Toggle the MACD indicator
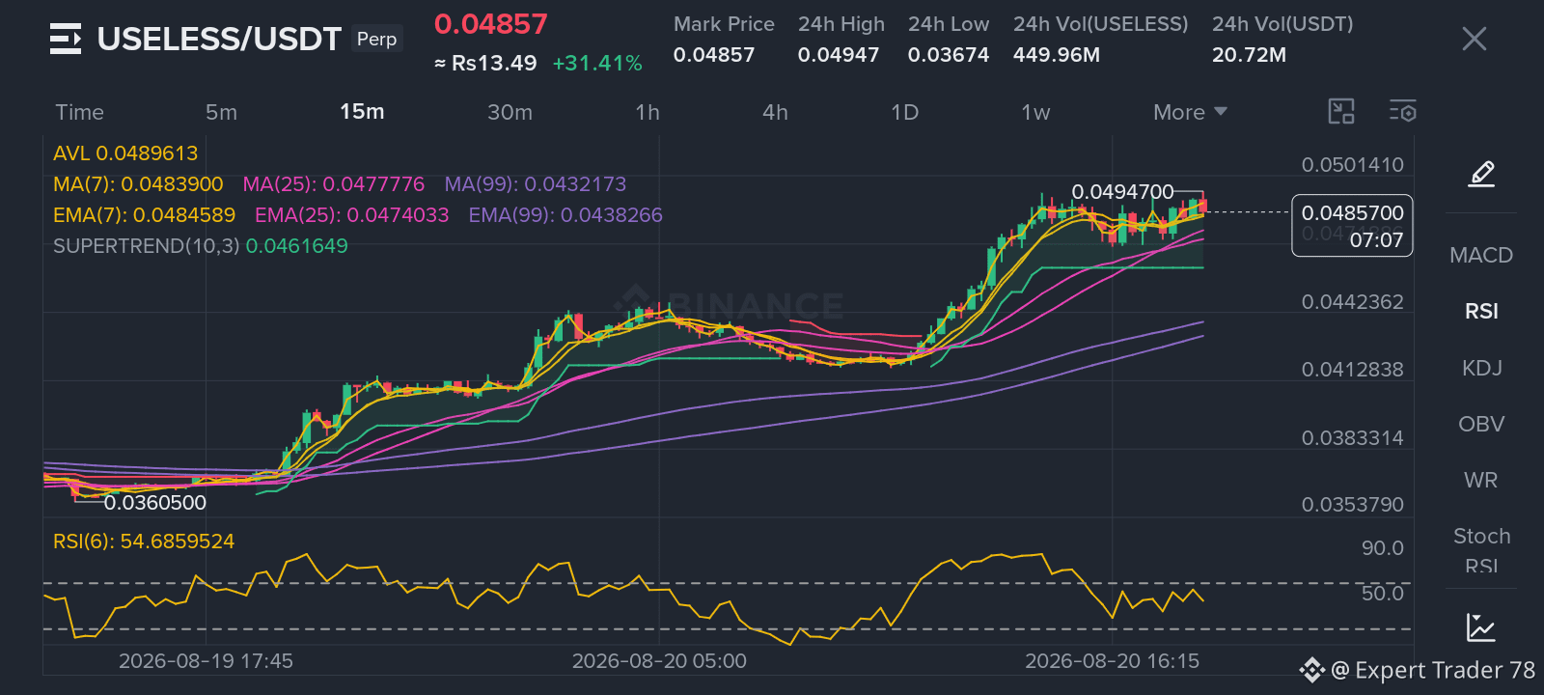This screenshot has width=1544, height=695. [1481, 255]
